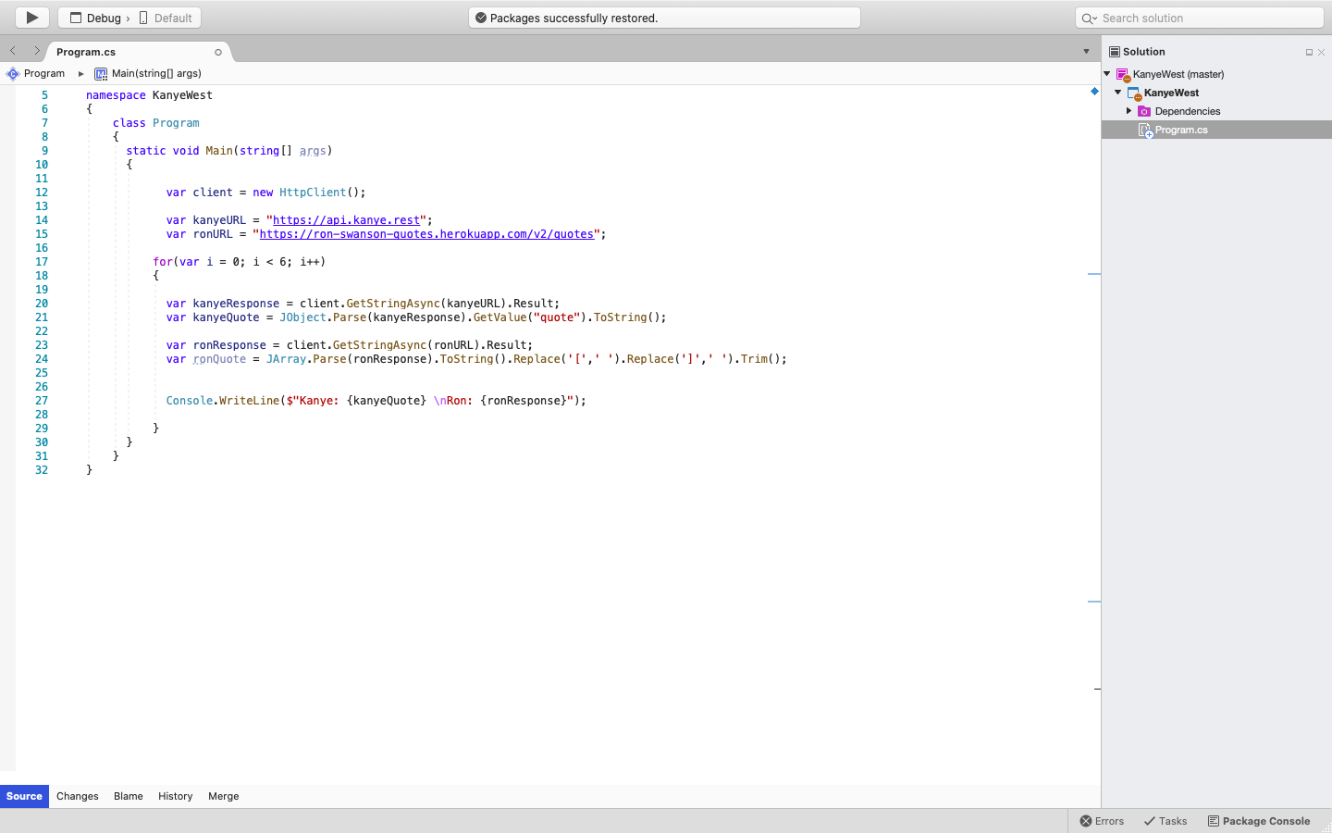Click inside the Search solution field
1332x833 pixels.
(x=1202, y=17)
